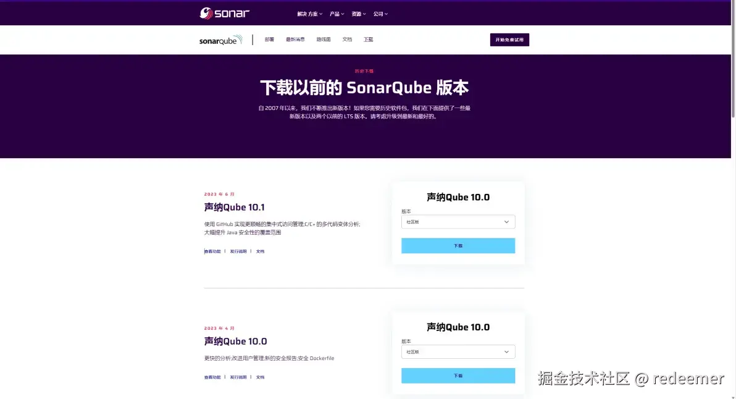Click 下载 button in the June 2023 card
Screen dimensions: 736x399
[458, 245]
